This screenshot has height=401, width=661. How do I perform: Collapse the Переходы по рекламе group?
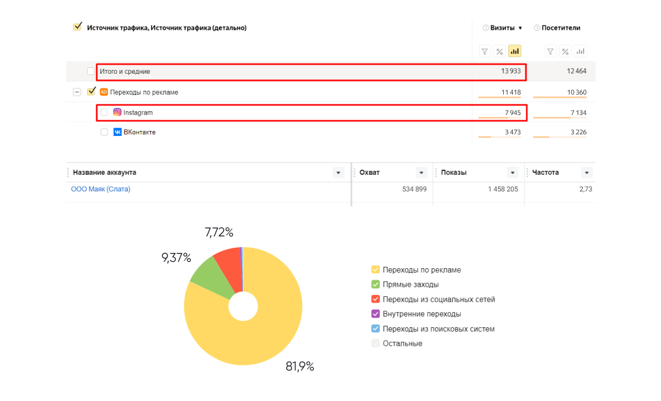pos(77,92)
